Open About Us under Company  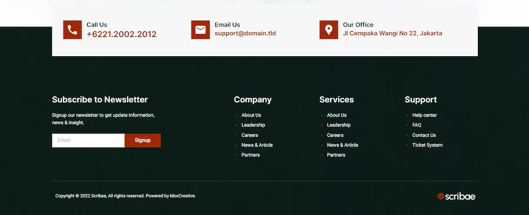(251, 115)
